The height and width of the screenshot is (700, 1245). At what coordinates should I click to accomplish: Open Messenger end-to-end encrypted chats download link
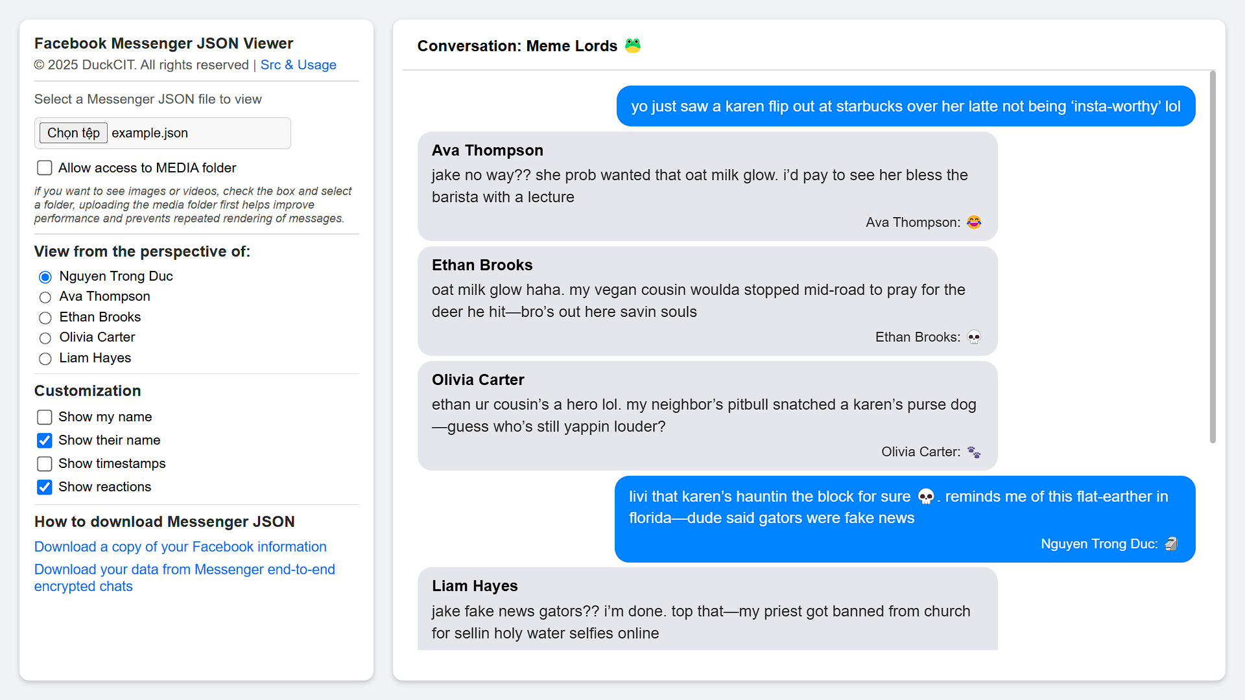[x=184, y=577]
